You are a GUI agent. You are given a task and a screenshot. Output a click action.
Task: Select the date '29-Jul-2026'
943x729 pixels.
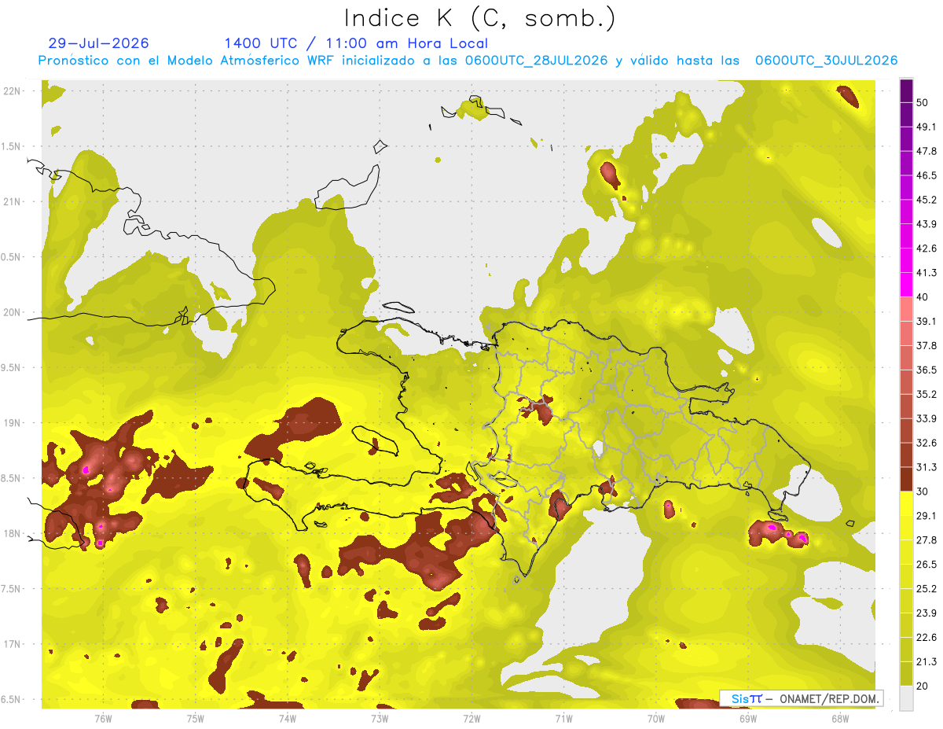pos(98,44)
